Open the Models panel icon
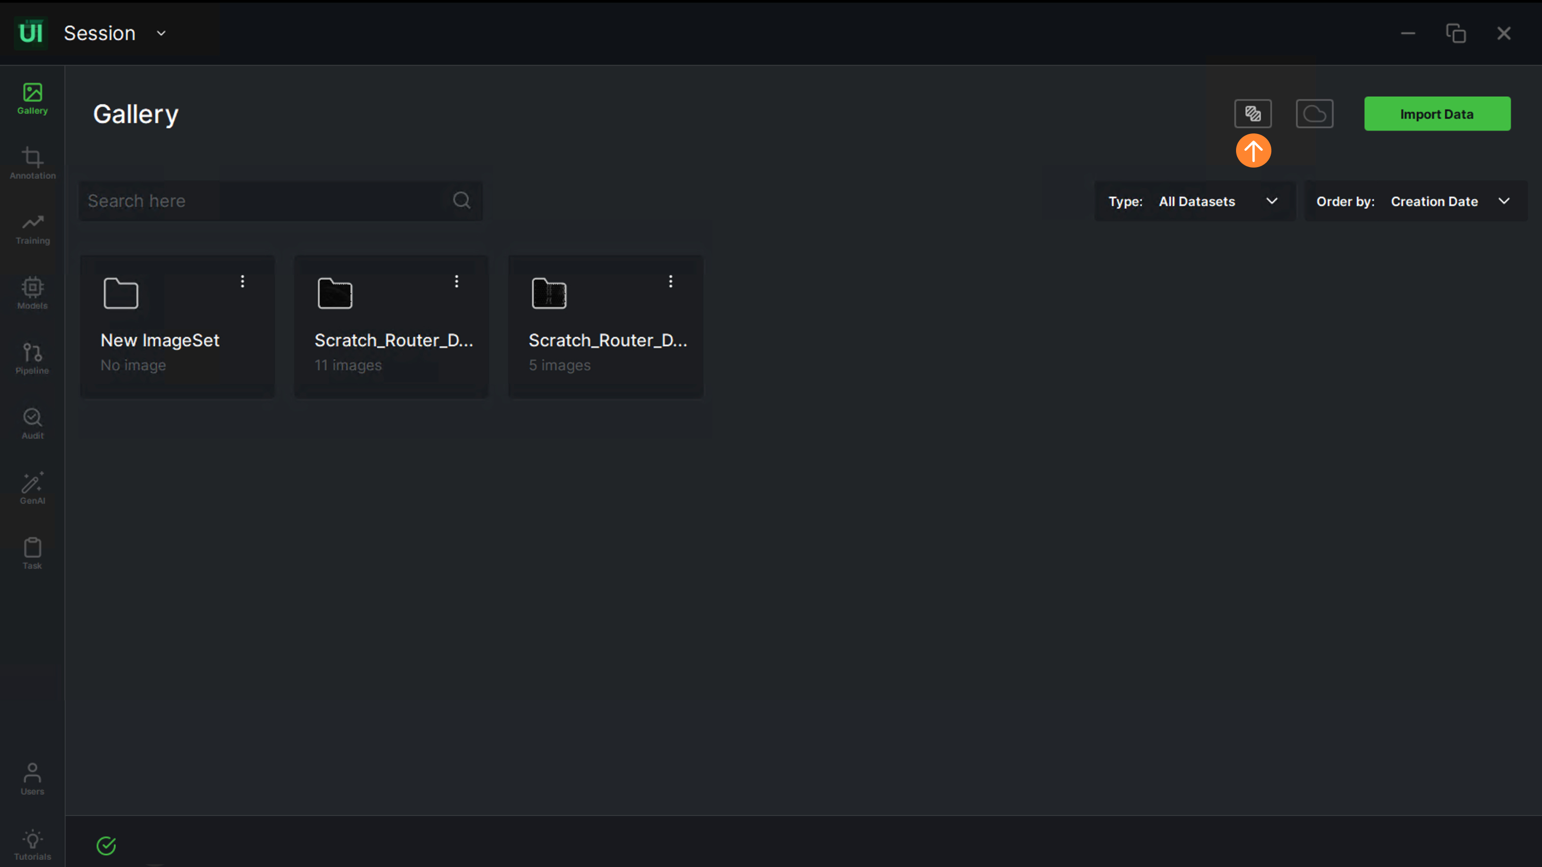The width and height of the screenshot is (1542, 867). (32, 292)
